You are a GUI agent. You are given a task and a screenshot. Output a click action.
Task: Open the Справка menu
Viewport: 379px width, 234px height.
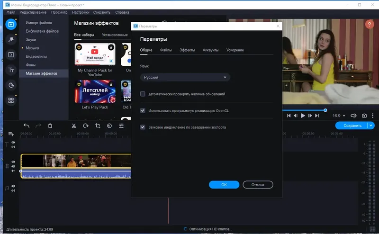[122, 12]
